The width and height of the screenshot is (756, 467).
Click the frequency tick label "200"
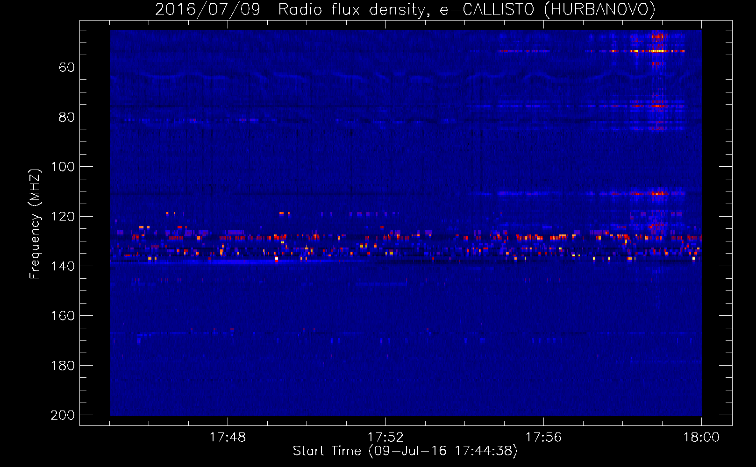[63, 415]
